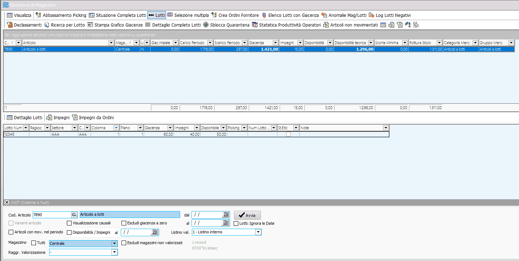Enable Disponibilità / Impegni checkbox
Image resolution: width=519 pixels, height=261 pixels.
click(69, 232)
